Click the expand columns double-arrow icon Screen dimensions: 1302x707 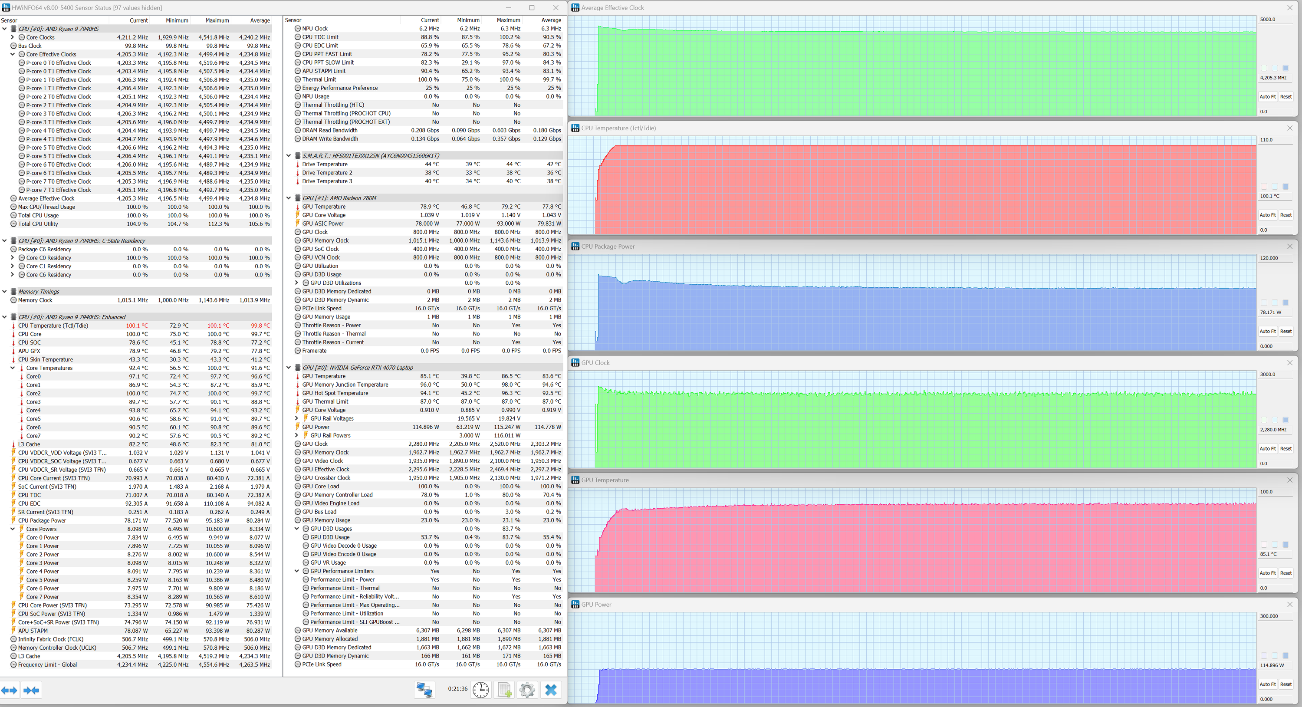coord(10,691)
